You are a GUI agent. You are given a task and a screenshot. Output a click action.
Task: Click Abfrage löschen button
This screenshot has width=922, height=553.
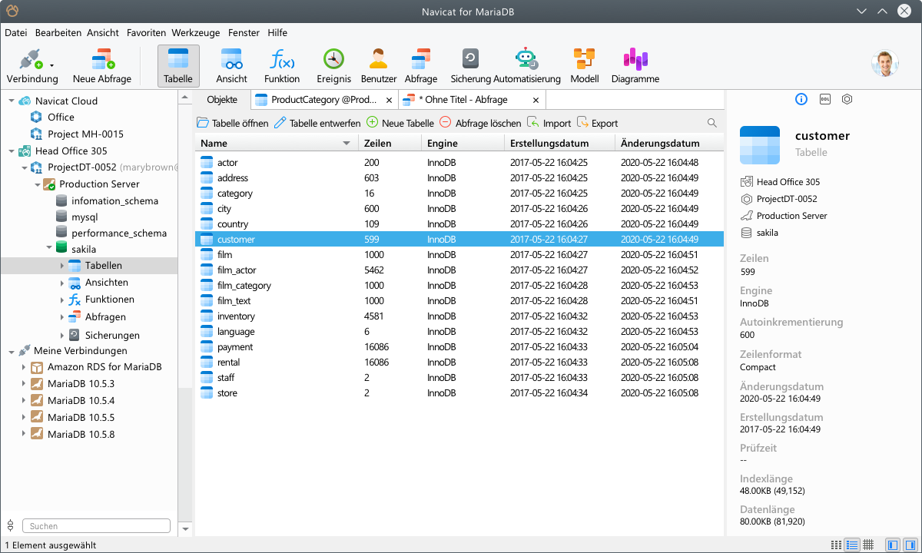point(480,123)
